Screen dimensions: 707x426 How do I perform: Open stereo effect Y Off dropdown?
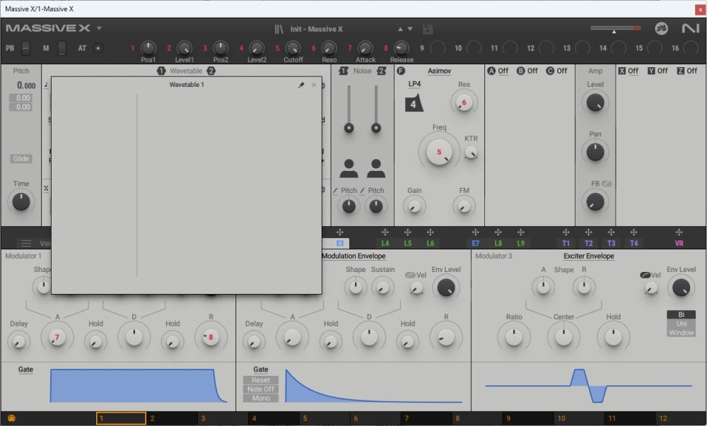tap(662, 71)
